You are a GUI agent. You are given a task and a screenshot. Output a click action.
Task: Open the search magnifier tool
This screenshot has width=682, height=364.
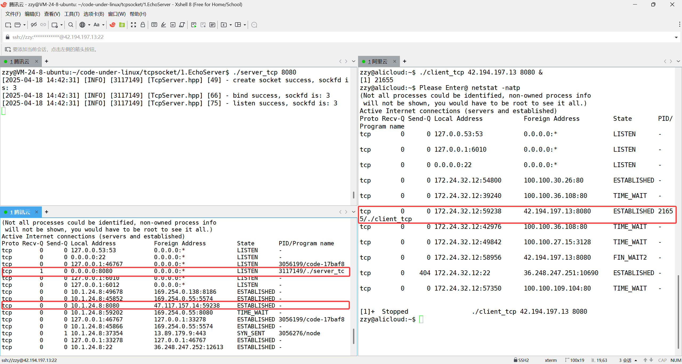tap(71, 25)
